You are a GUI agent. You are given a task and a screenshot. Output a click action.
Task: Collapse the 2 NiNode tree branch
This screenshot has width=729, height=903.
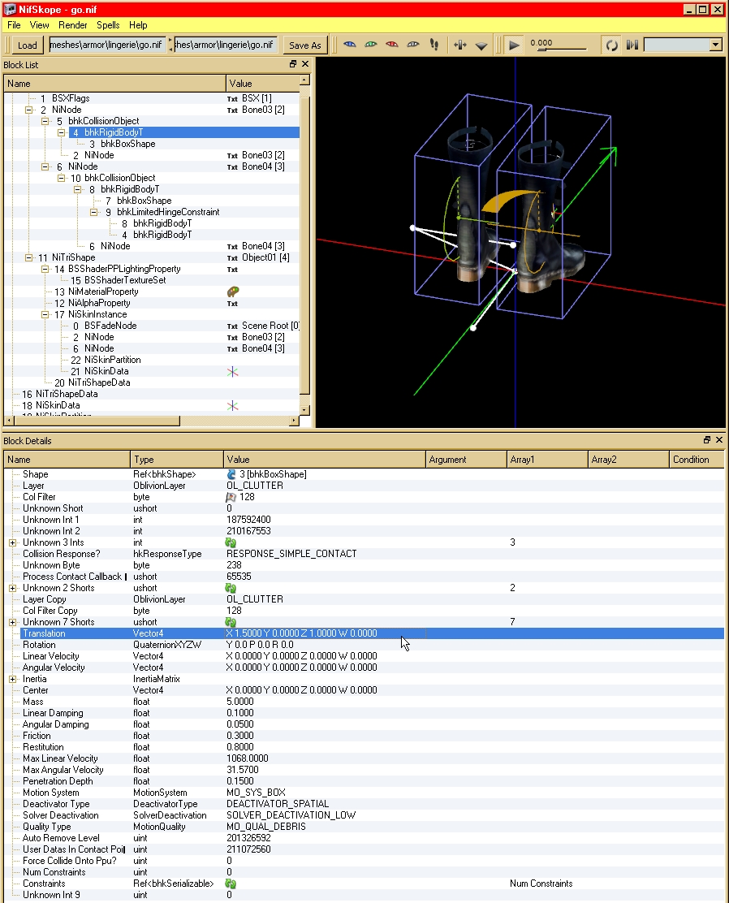point(28,110)
